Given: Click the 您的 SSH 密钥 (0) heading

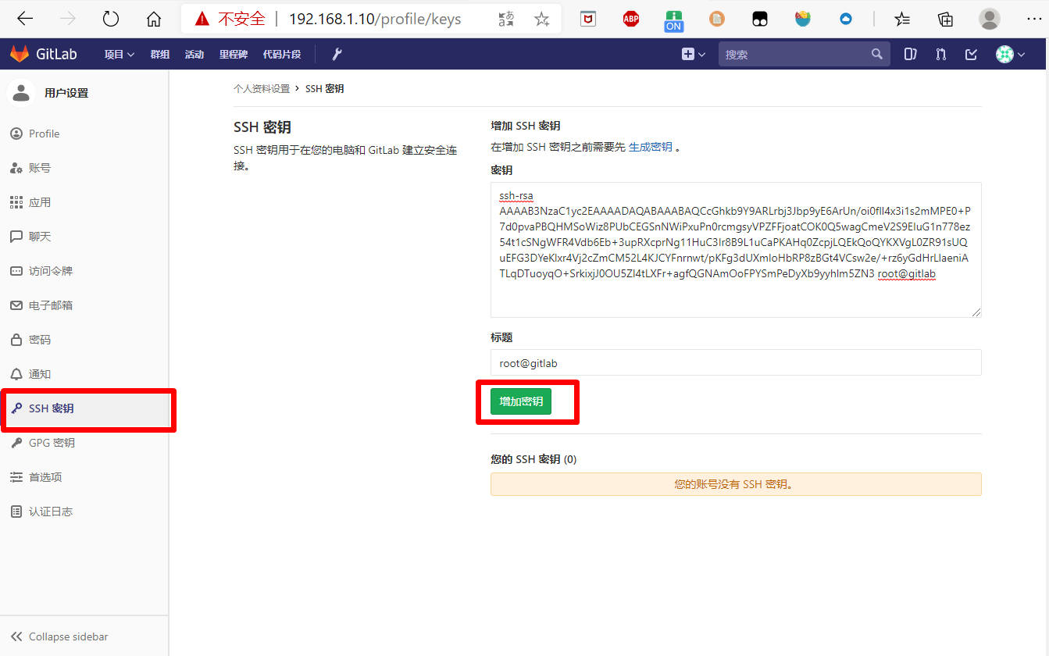Looking at the screenshot, I should (x=533, y=459).
